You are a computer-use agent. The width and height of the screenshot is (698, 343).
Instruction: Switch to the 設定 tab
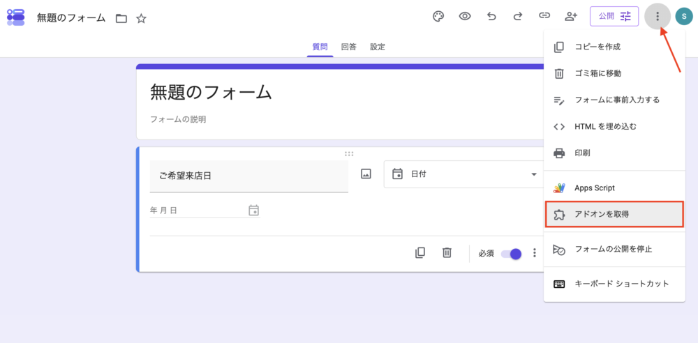(x=378, y=47)
